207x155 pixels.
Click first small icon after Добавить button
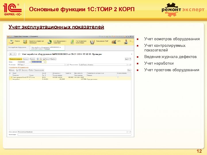17,70
